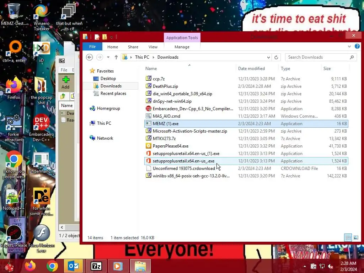
Task: Open the Manage ribbon tab
Action: 182,47
